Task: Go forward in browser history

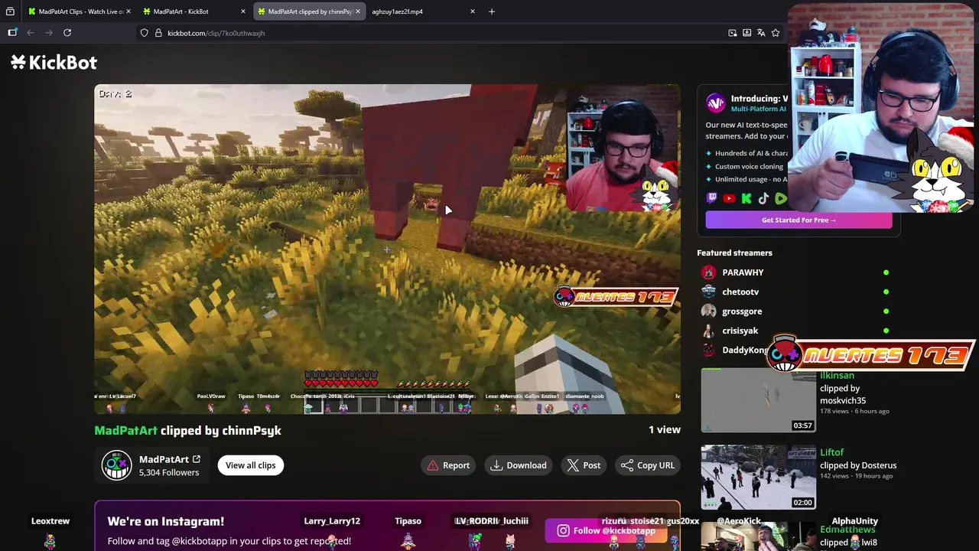Action: [49, 33]
